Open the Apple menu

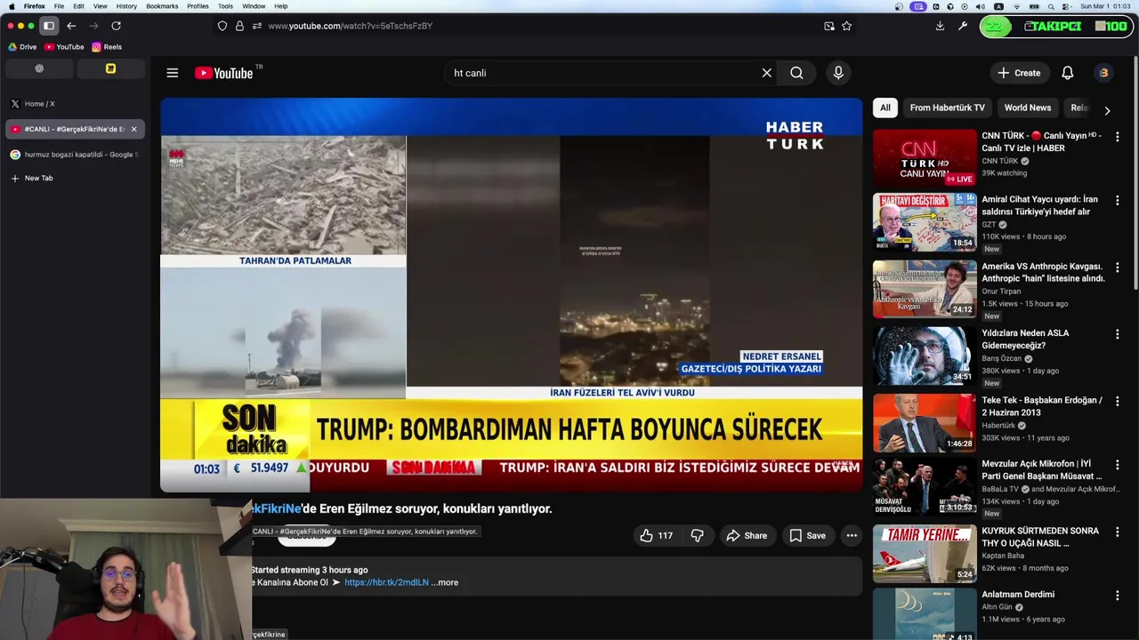(12, 6)
